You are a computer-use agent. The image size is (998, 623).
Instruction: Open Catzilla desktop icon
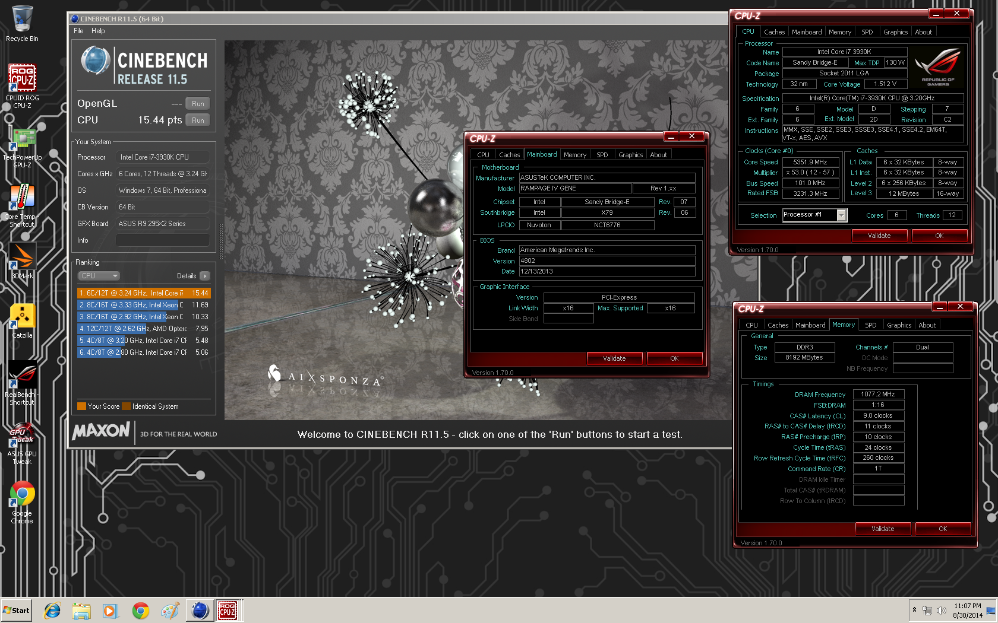(22, 321)
